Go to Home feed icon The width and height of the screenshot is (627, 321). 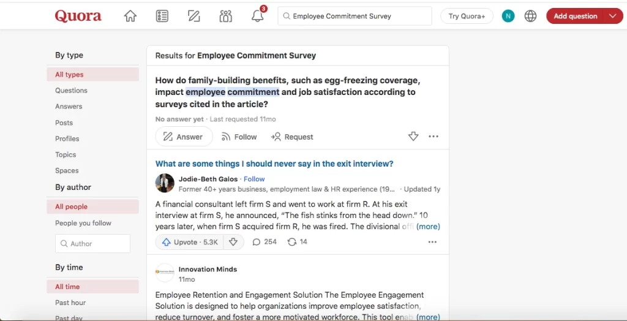(130, 16)
